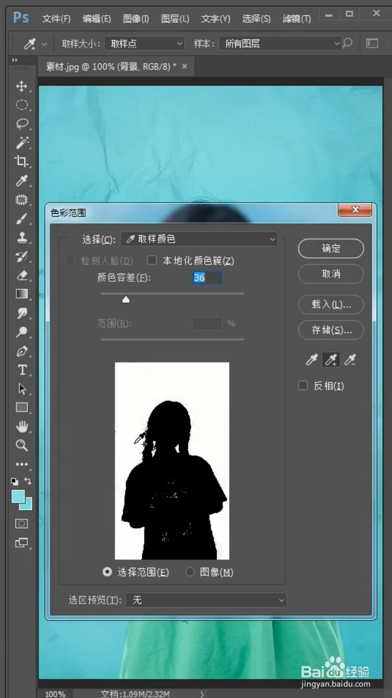The image size is (392, 698).
Task: Select the History Brush tool
Action: point(22,256)
